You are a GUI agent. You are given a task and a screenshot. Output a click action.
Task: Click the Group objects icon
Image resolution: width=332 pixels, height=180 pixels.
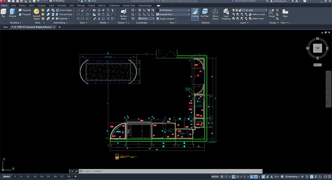pyautogui.click(x=272, y=14)
